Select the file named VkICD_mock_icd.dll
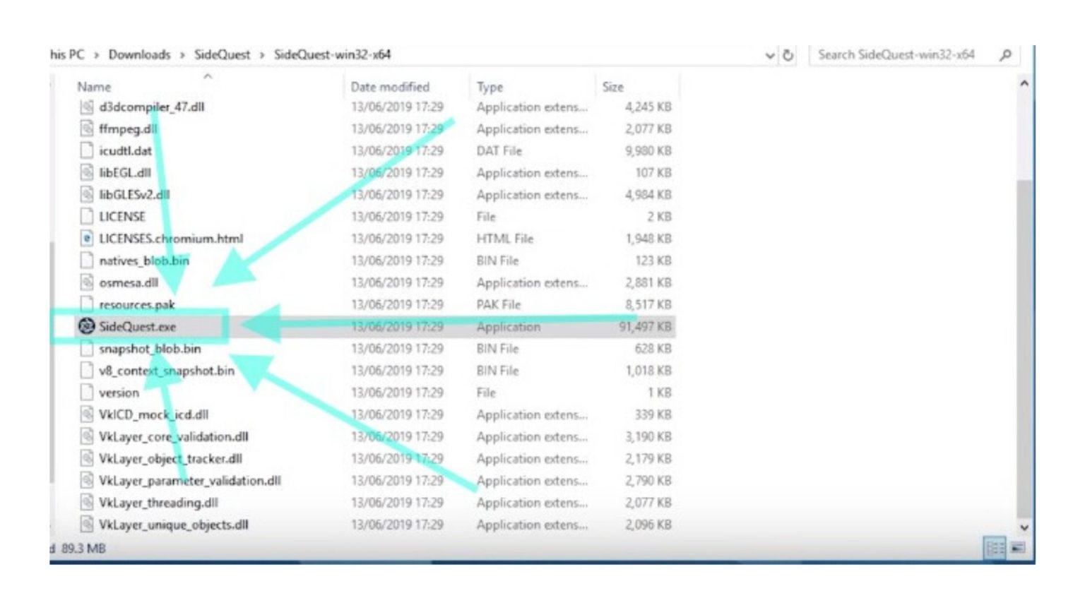Image resolution: width=1085 pixels, height=610 pixels. 154,414
